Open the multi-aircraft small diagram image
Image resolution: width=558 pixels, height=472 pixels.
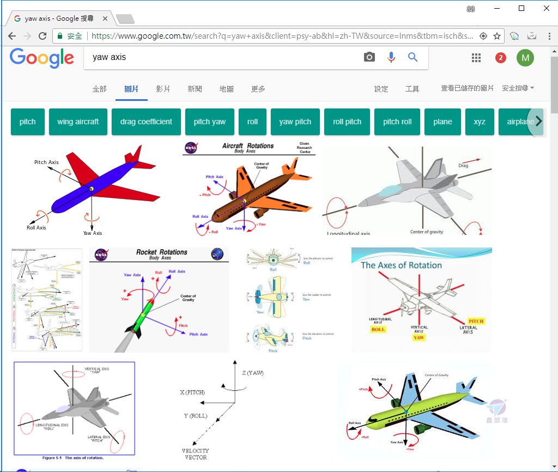[x=47, y=300]
